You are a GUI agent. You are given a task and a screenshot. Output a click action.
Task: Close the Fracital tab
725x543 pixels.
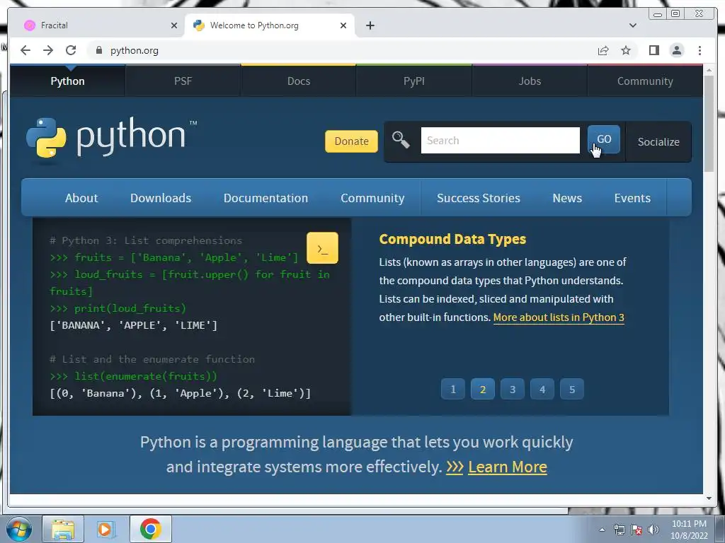(174, 25)
